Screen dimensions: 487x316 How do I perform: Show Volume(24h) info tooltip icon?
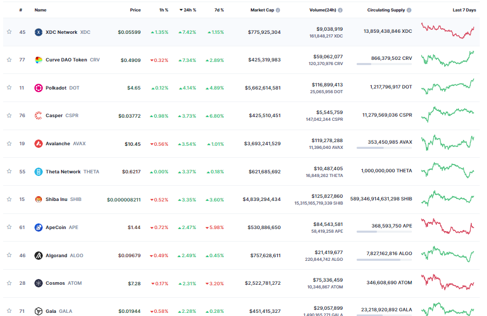coord(340,10)
